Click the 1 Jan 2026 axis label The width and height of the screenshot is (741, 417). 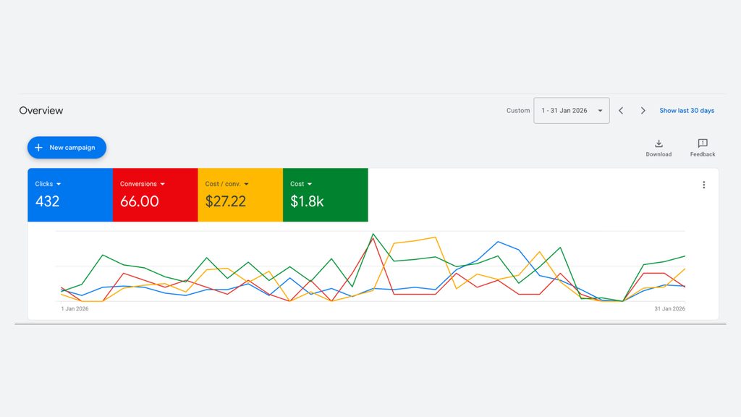pos(75,308)
